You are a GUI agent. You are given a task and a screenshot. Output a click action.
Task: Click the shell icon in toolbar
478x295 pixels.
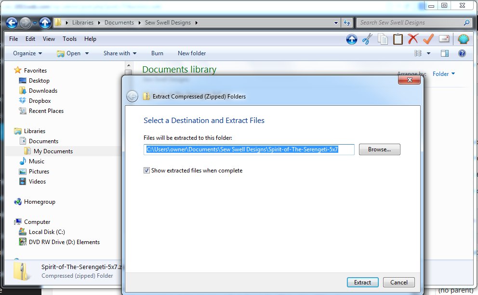click(x=463, y=39)
